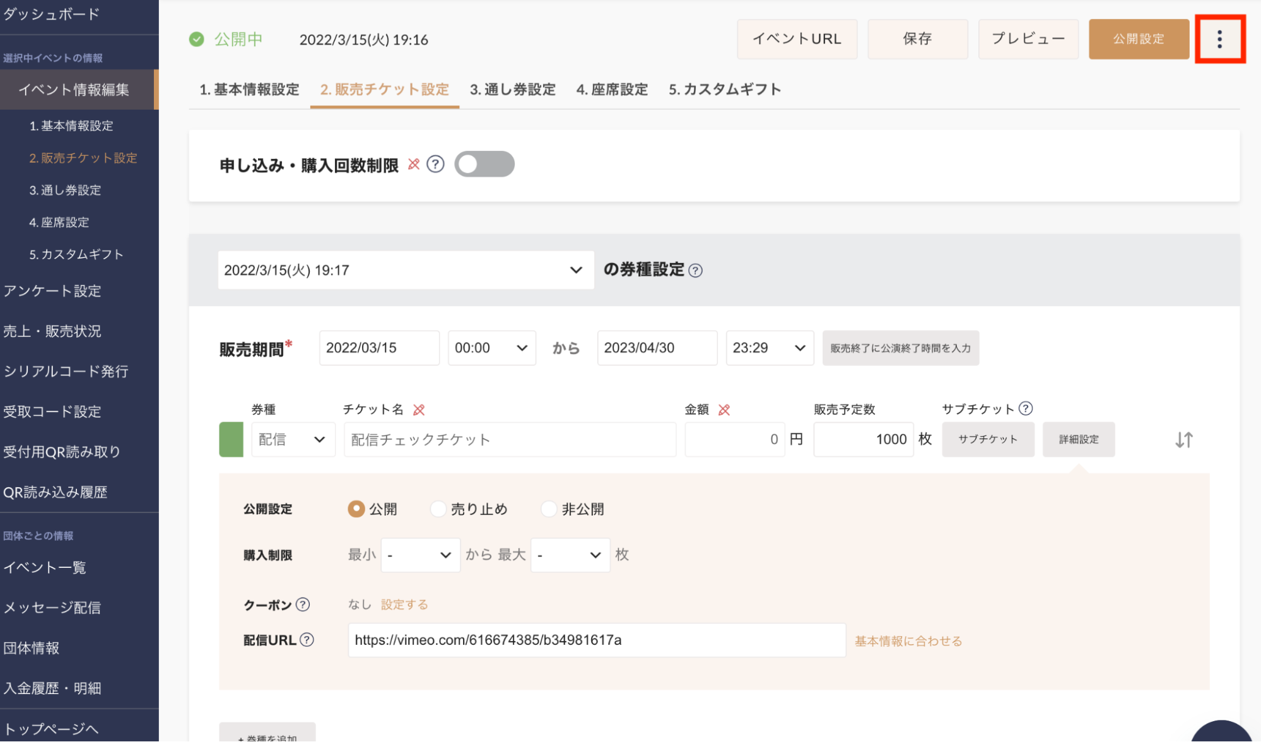Click crossed-pencil icon next to 金額
Viewport: 1261px width, 742px height.
click(724, 409)
